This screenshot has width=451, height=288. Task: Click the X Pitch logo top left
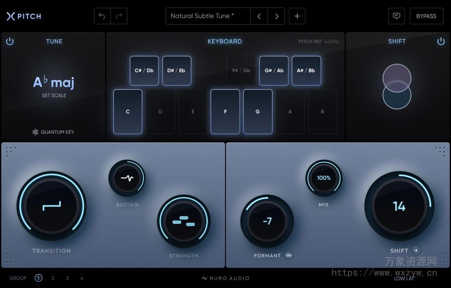[23, 16]
